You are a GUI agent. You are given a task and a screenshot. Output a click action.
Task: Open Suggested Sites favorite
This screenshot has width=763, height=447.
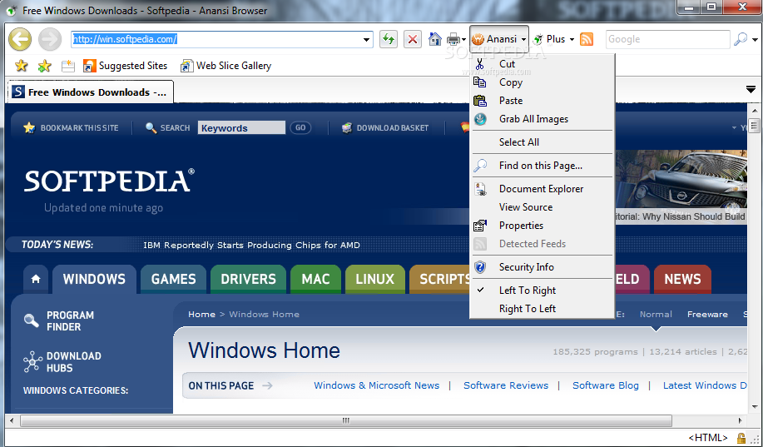[x=125, y=66]
